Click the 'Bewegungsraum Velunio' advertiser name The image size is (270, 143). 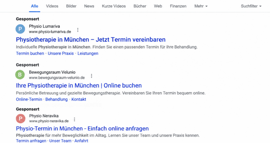[52, 72]
